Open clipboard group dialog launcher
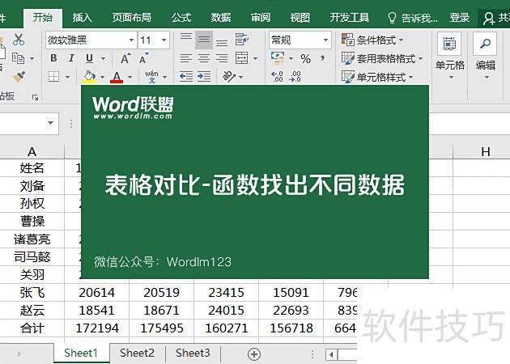 click(35, 97)
